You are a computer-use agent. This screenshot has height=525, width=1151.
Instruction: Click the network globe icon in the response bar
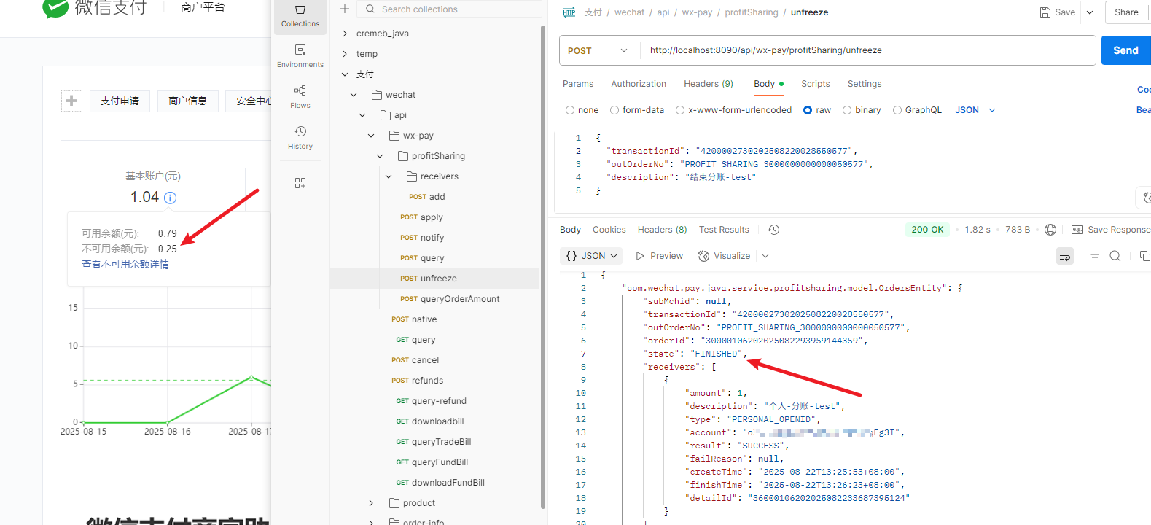[1050, 230]
